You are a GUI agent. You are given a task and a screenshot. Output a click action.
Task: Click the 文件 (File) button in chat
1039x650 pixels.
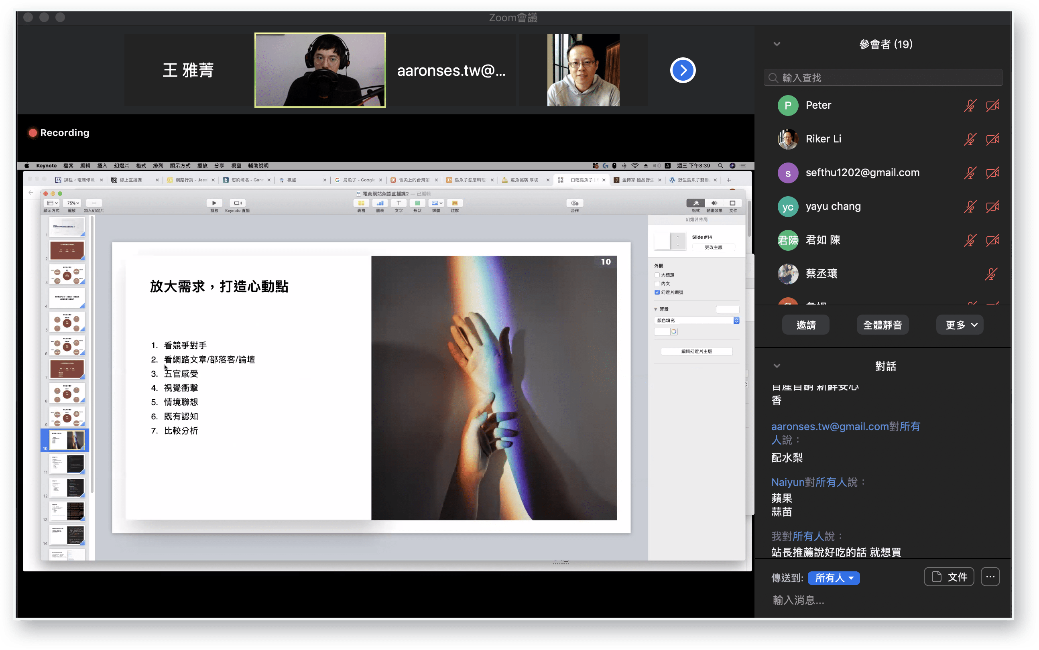tap(949, 577)
